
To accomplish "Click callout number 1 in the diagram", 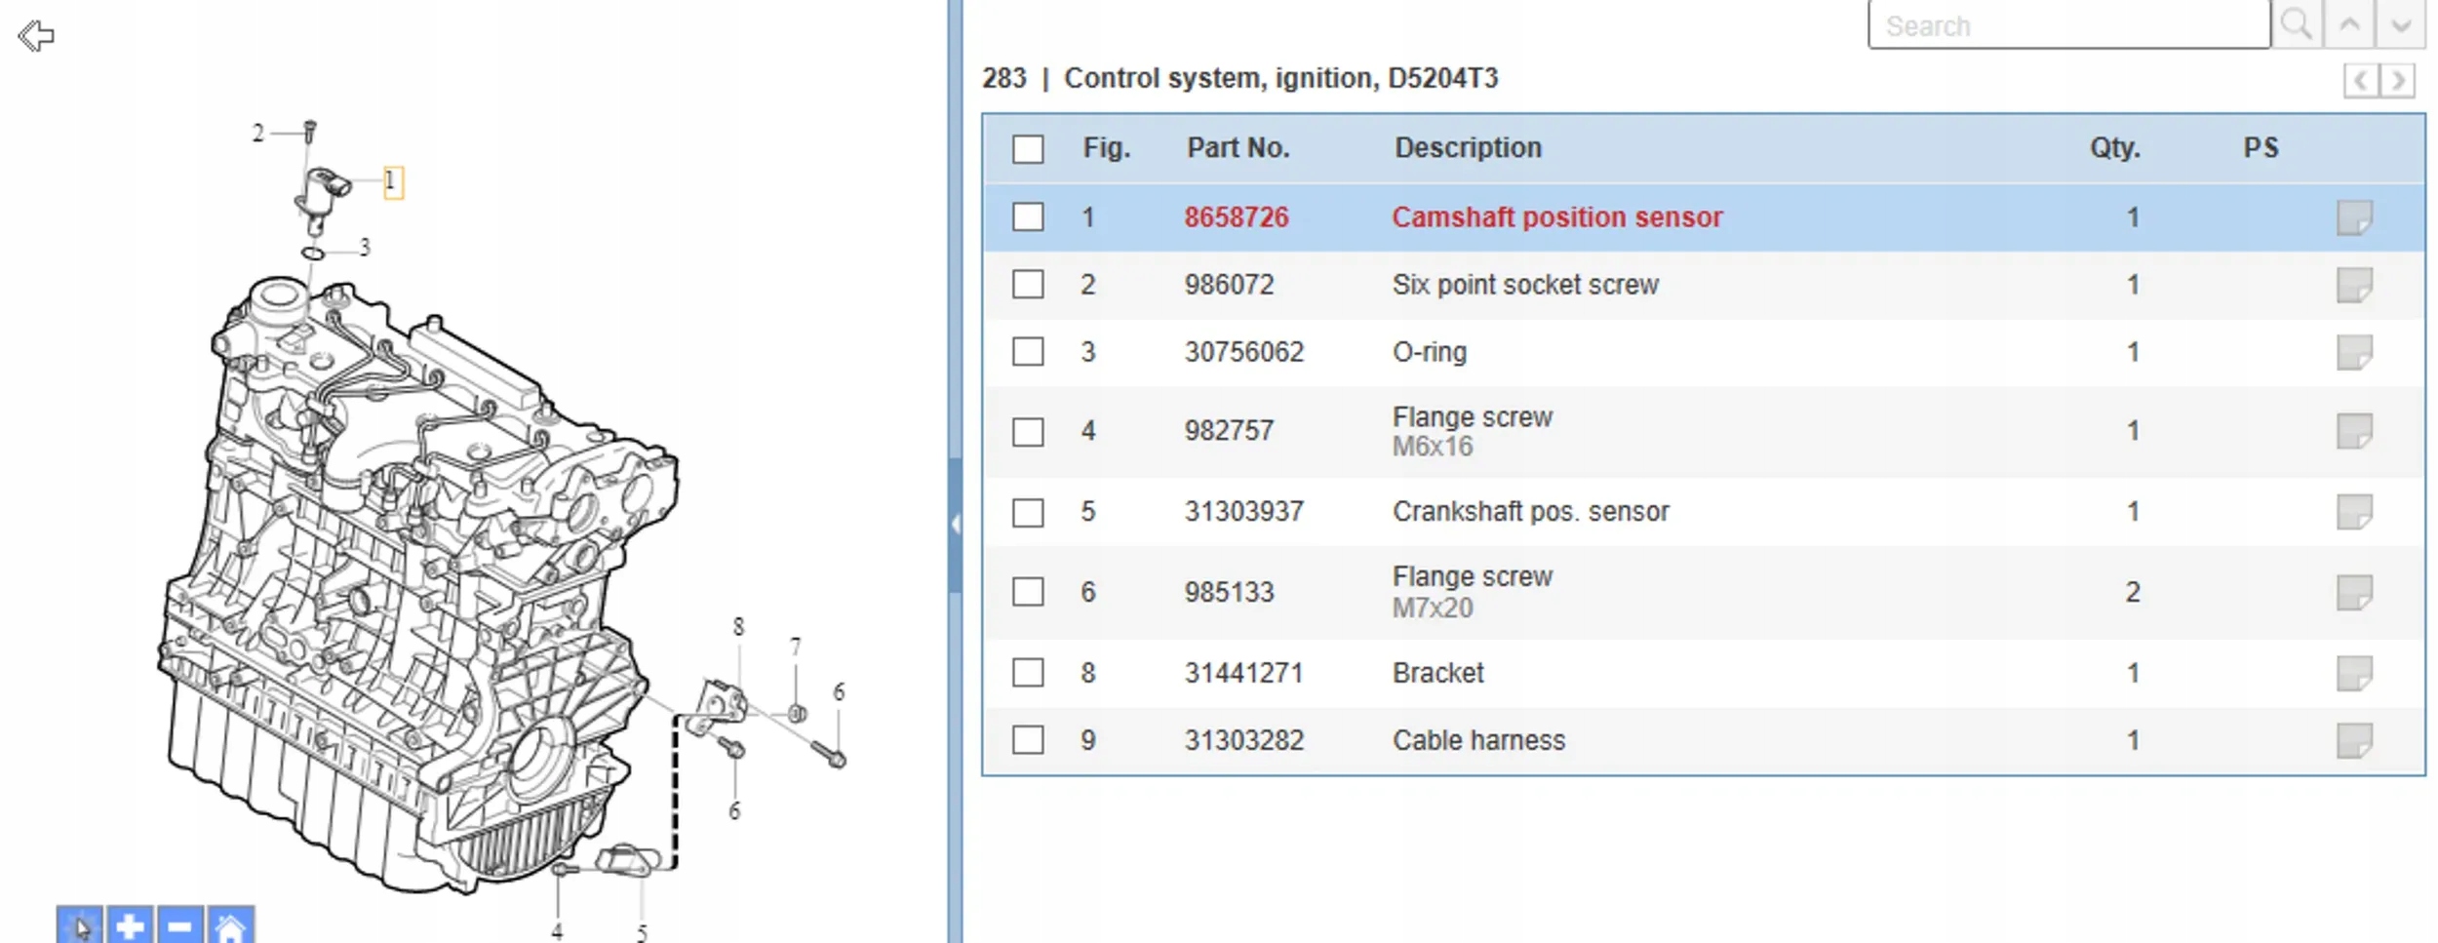I will point(392,181).
